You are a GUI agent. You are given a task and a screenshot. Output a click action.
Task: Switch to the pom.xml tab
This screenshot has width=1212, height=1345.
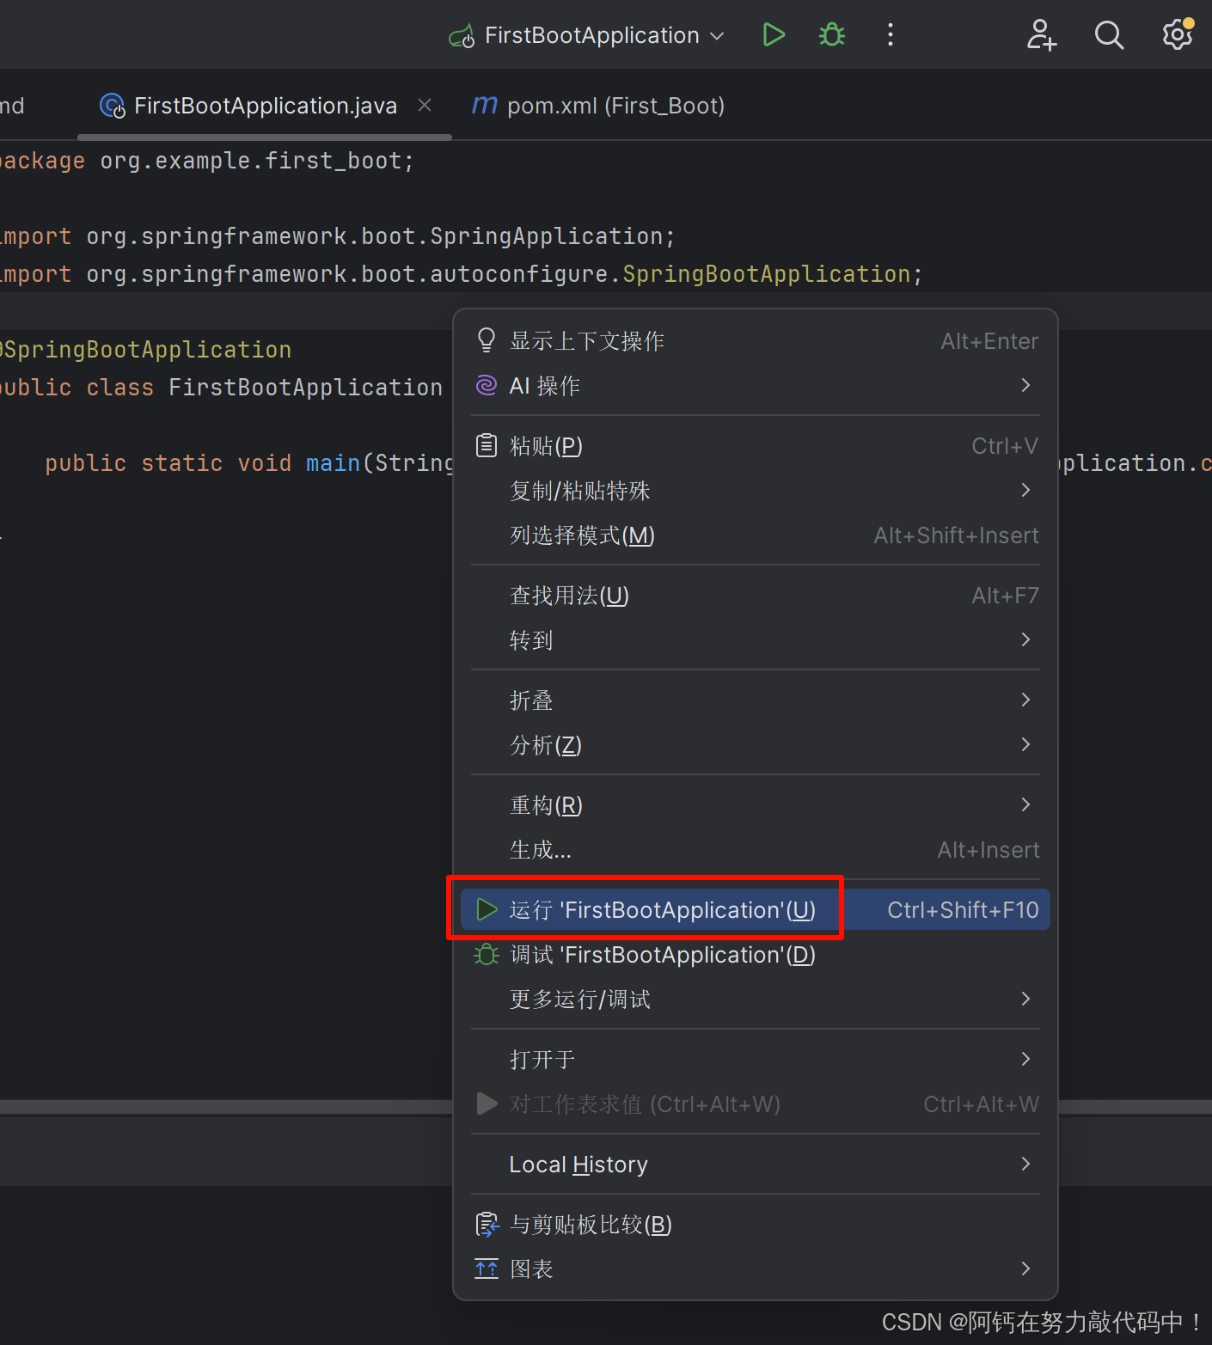tap(615, 105)
